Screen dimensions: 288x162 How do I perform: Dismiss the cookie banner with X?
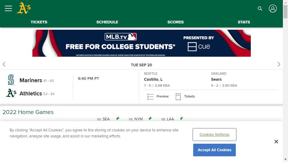276,142
